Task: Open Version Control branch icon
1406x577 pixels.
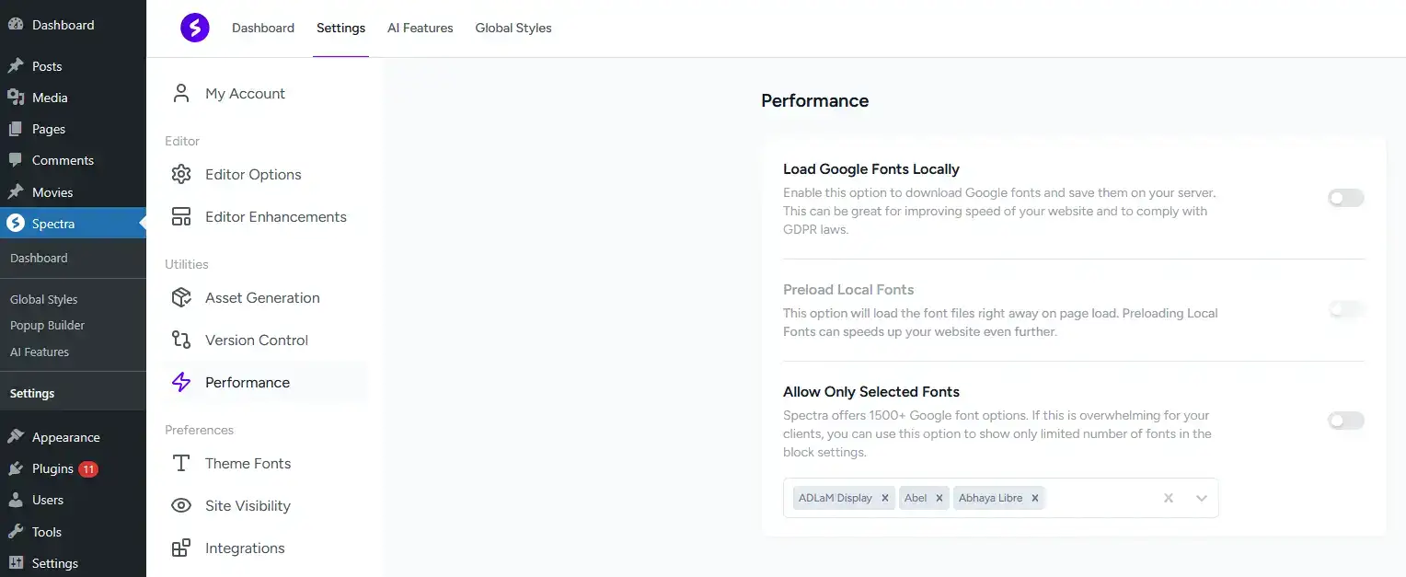Action: (181, 340)
